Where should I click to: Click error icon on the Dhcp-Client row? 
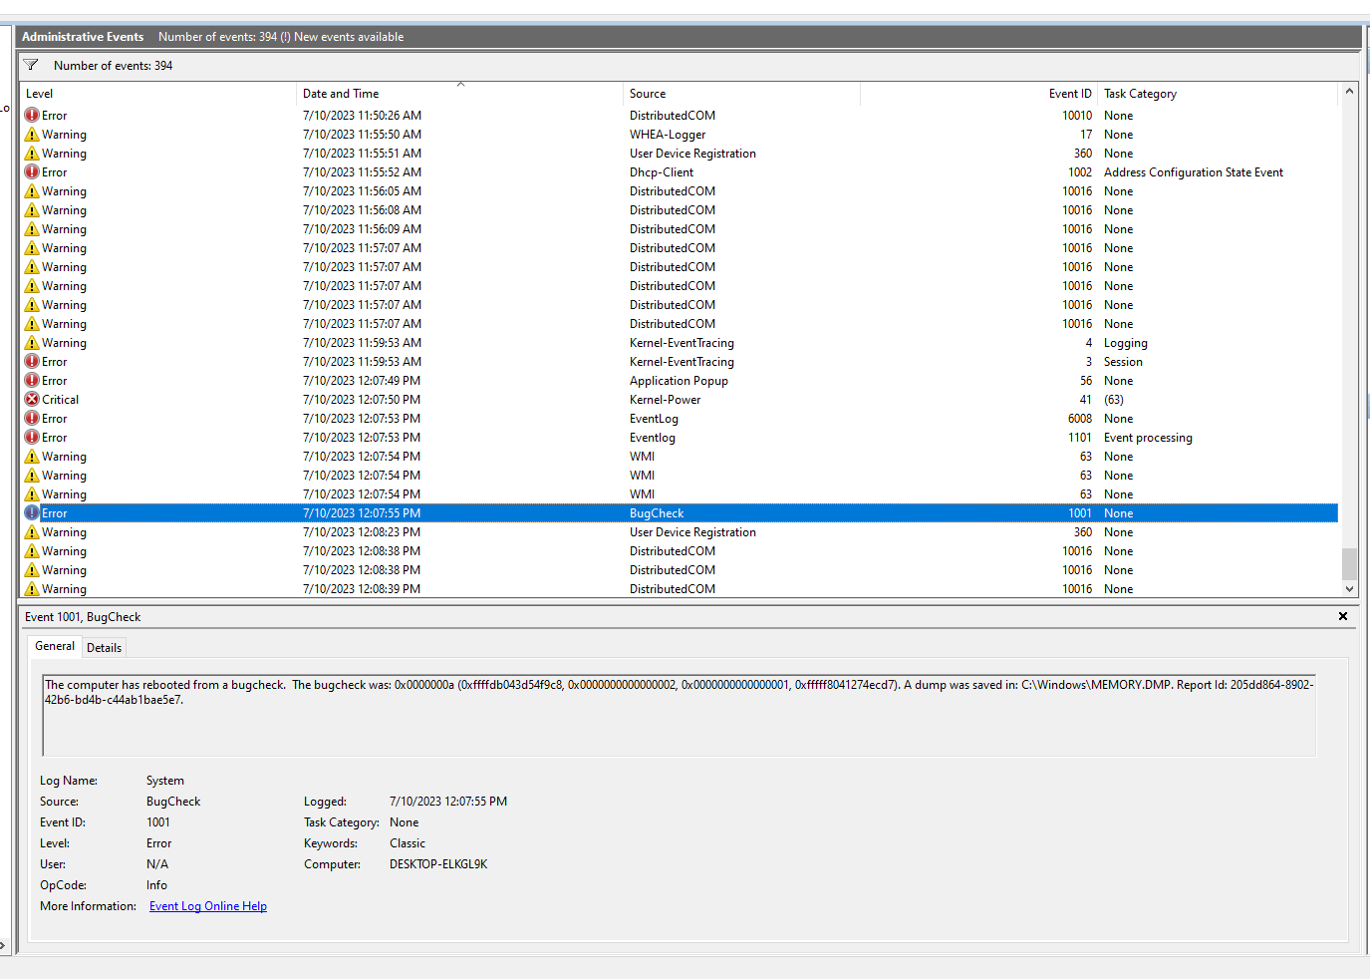(x=32, y=172)
